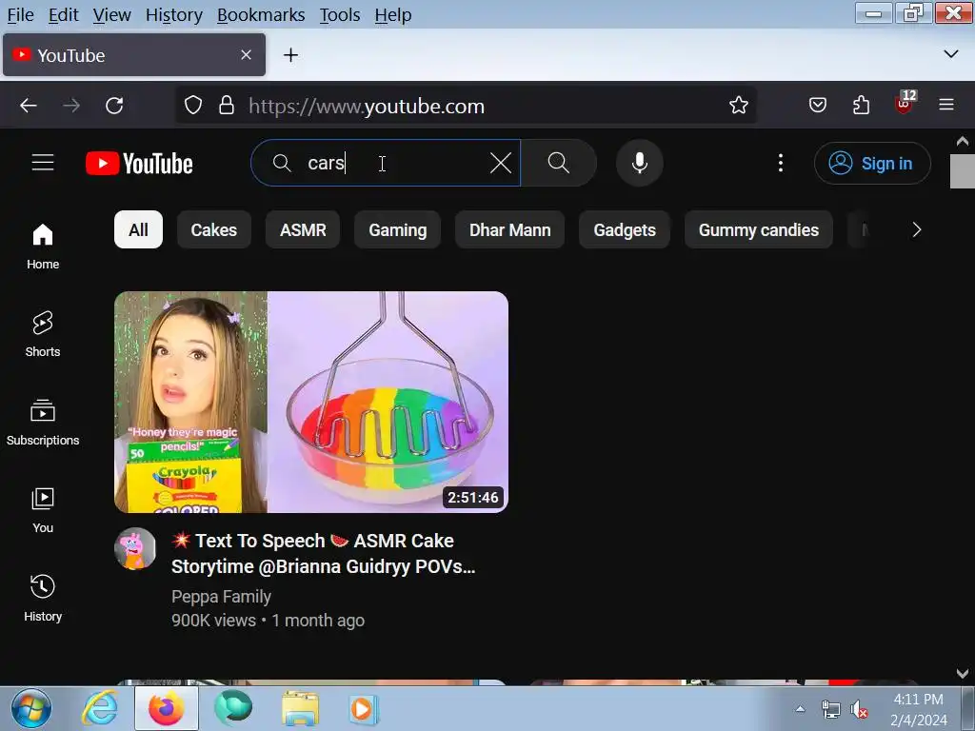Click the page scrollbar up arrow
The image size is (975, 731).
pyautogui.click(x=963, y=141)
